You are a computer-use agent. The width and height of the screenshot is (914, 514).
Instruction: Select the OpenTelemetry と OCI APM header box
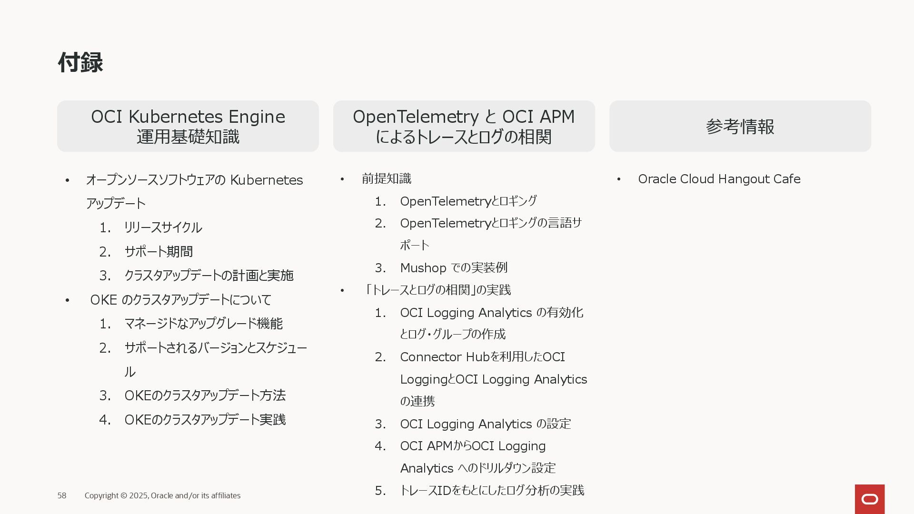pos(464,126)
